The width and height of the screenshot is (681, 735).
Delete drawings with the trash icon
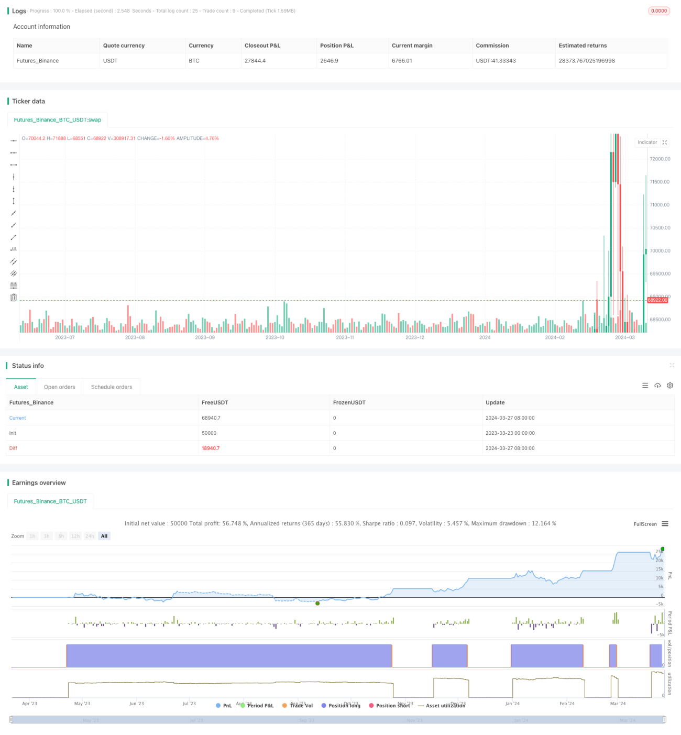14,298
